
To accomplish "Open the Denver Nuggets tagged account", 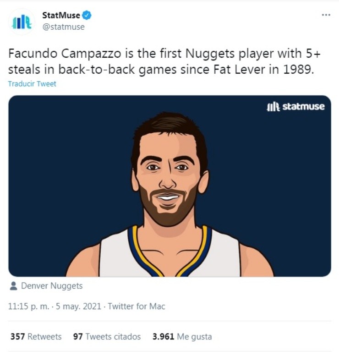I will pyautogui.click(x=52, y=286).
